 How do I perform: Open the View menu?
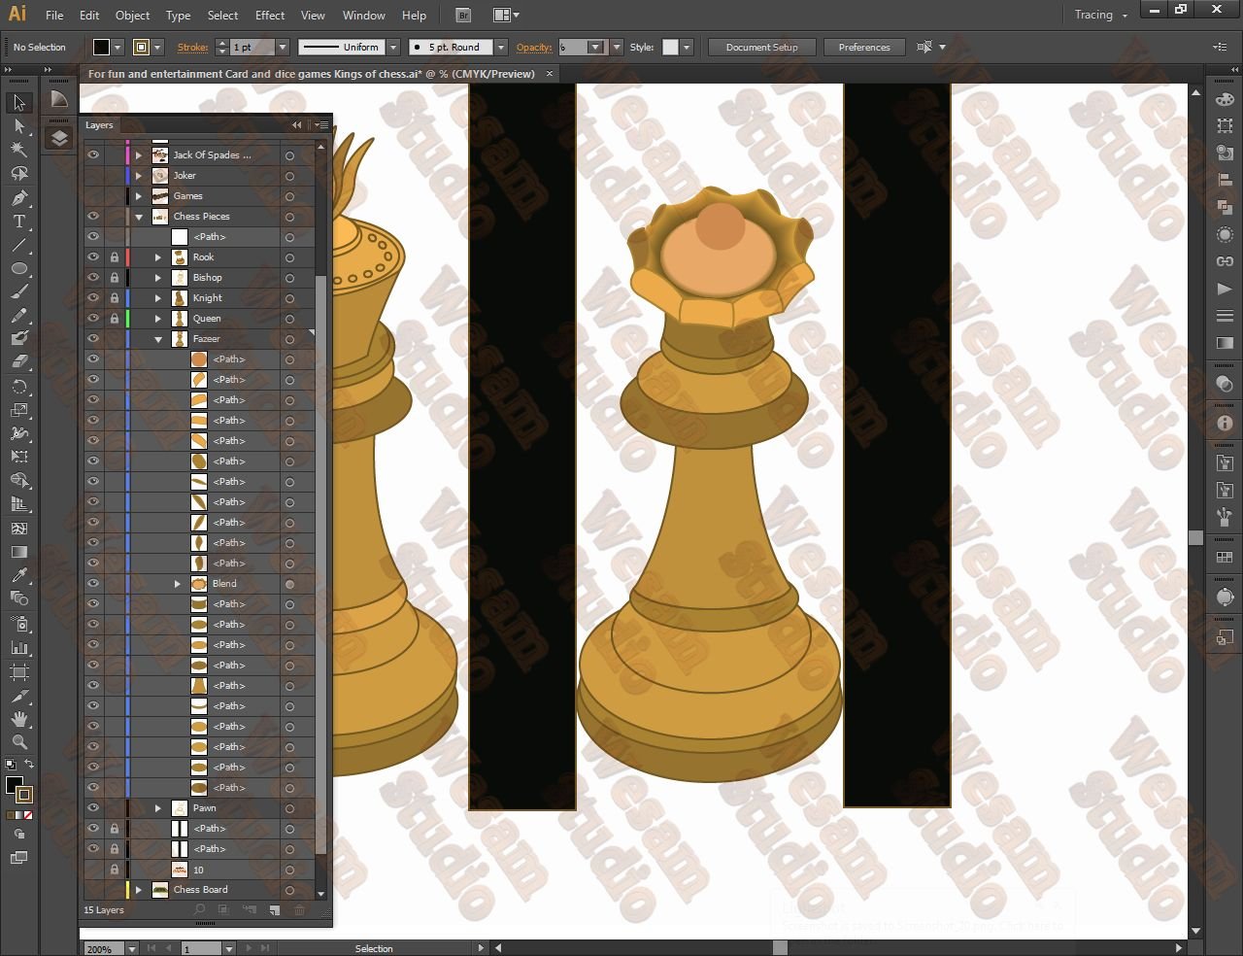point(313,16)
